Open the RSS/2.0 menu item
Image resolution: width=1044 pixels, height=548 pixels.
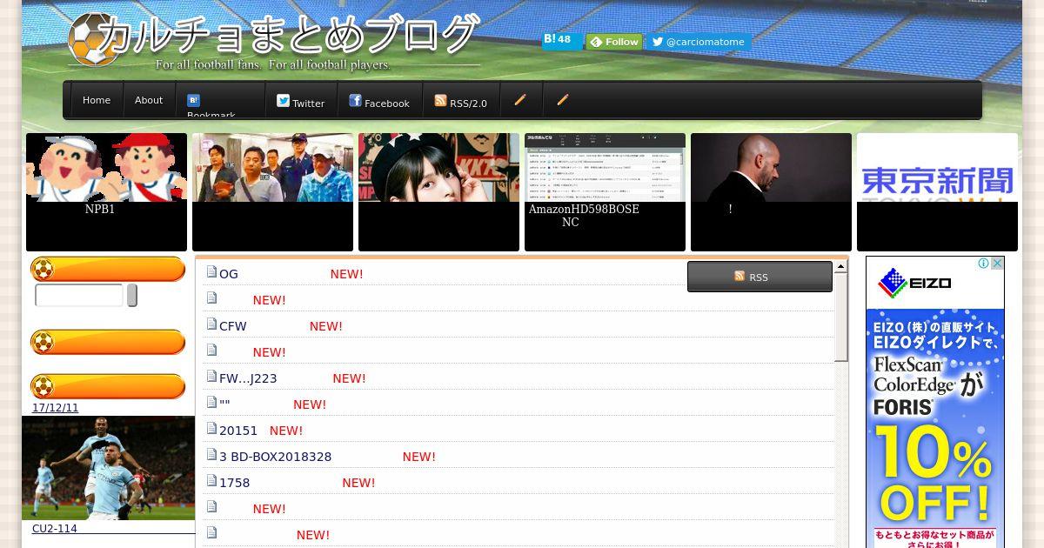pyautogui.click(x=461, y=100)
